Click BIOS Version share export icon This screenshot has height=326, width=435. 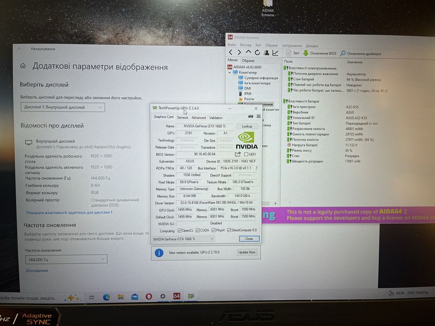point(238,154)
